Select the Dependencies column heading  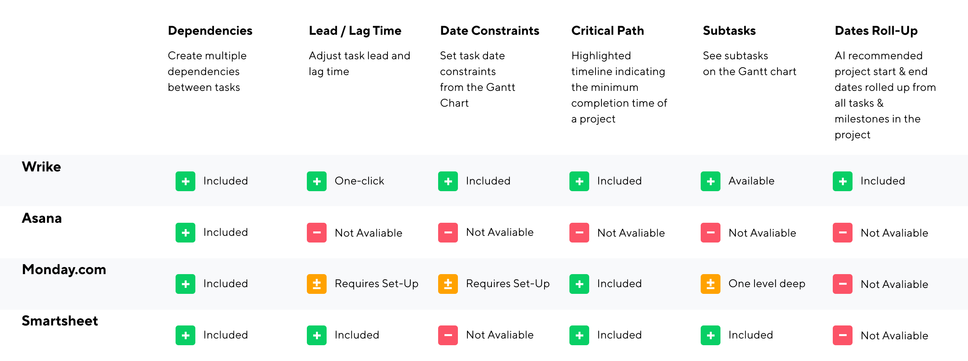(x=210, y=31)
